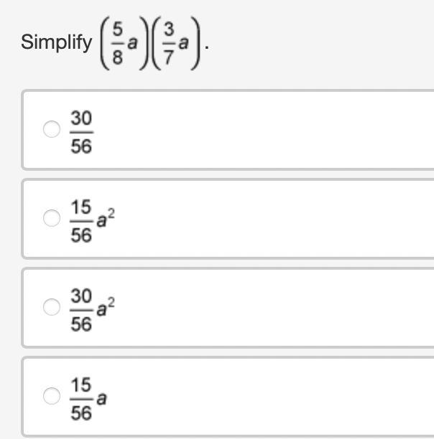Click the 30/56 fraction in first answer
This screenshot has width=434, height=439.
click(81, 131)
